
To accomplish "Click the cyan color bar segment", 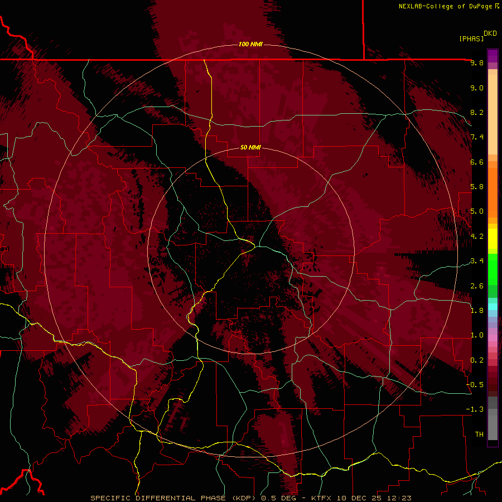I will pos(493,307).
